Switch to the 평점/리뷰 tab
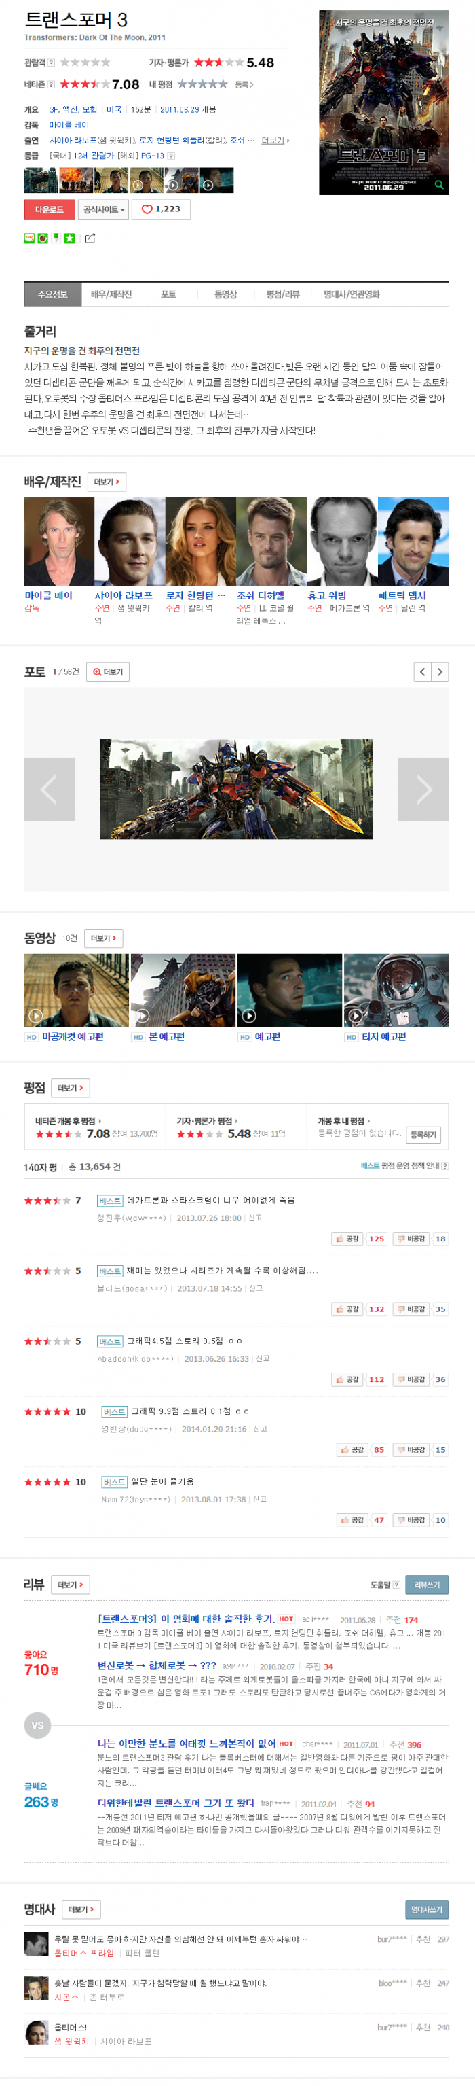475x2086 pixels. click(282, 295)
